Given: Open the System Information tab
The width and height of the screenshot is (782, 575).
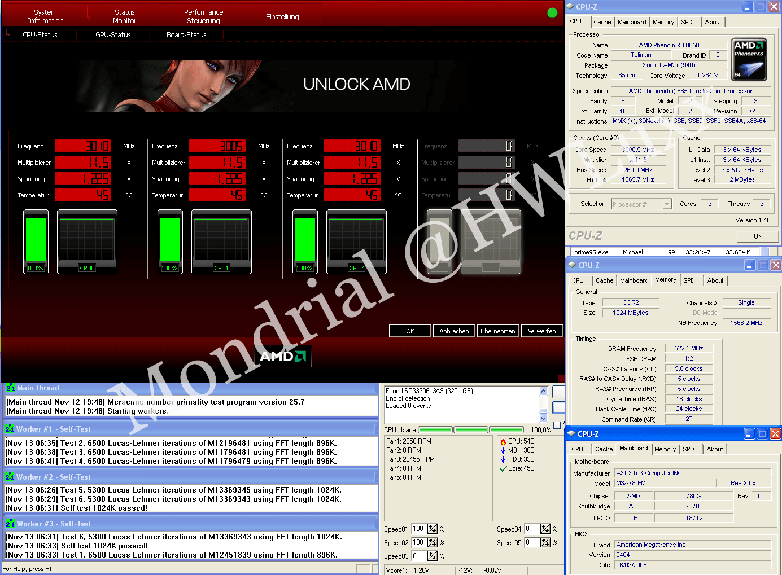Looking at the screenshot, I should coord(46,16).
